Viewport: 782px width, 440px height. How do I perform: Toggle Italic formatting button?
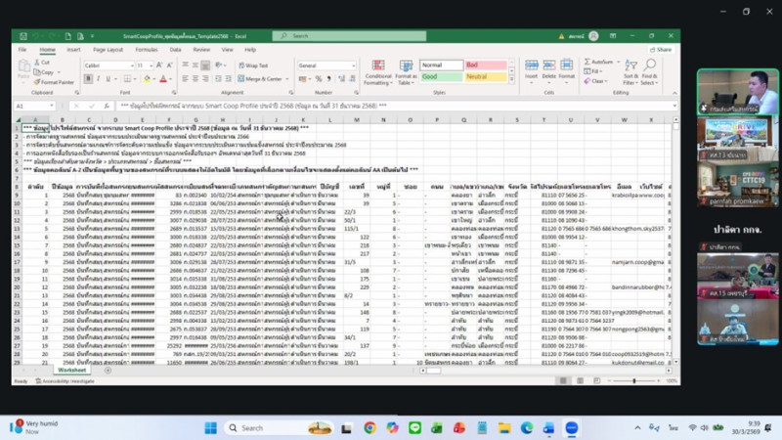(96, 78)
